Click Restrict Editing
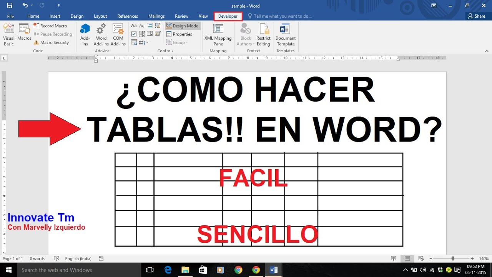 point(263,35)
